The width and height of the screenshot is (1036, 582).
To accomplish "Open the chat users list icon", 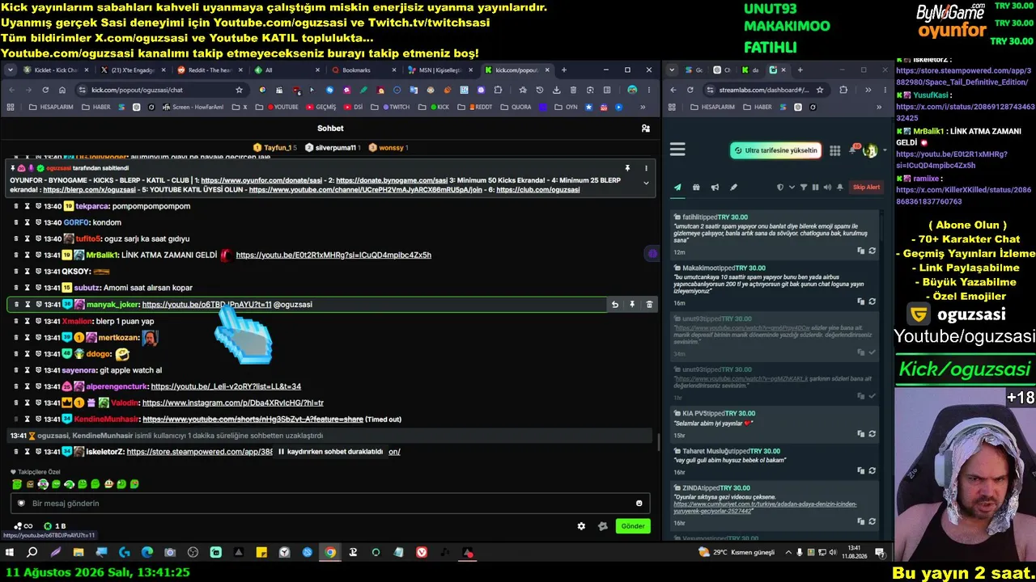I will point(645,129).
